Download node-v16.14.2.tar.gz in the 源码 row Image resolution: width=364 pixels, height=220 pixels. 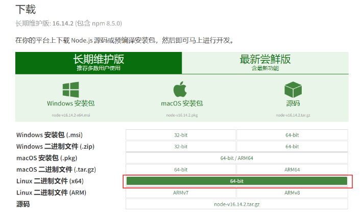tap(237, 204)
